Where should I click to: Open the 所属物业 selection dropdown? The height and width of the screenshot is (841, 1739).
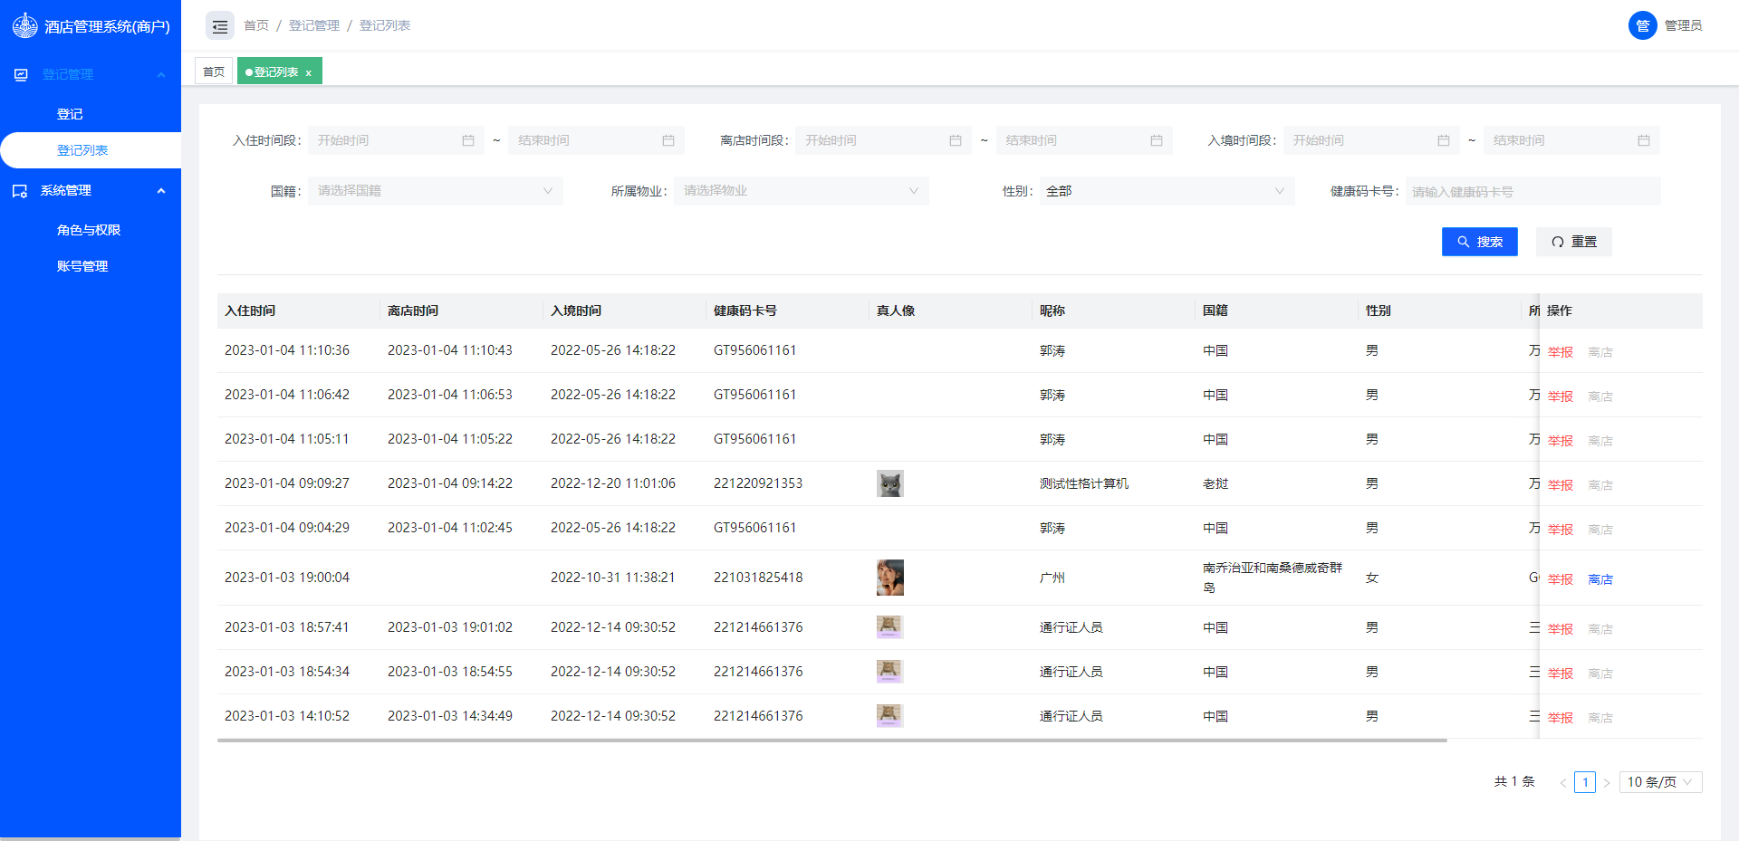pos(802,191)
